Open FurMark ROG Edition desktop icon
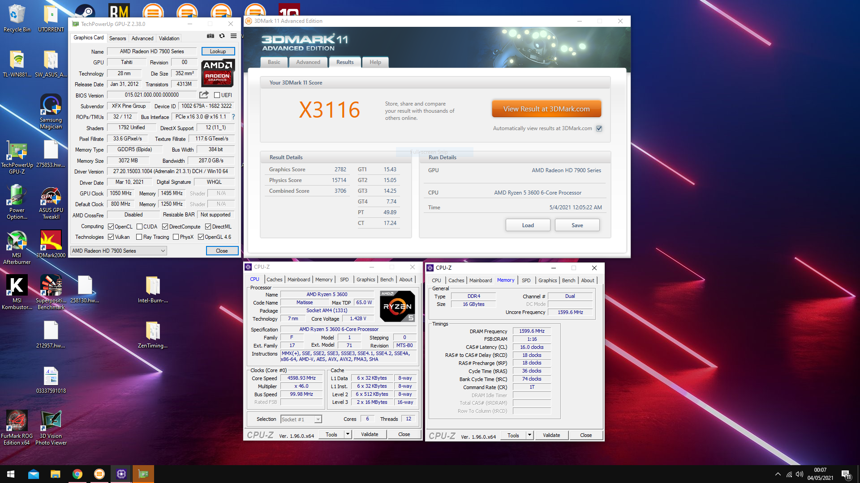 point(17,428)
